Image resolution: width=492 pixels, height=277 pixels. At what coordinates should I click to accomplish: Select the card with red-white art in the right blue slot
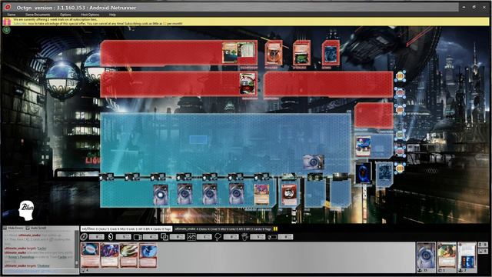pyautogui.click(x=364, y=146)
